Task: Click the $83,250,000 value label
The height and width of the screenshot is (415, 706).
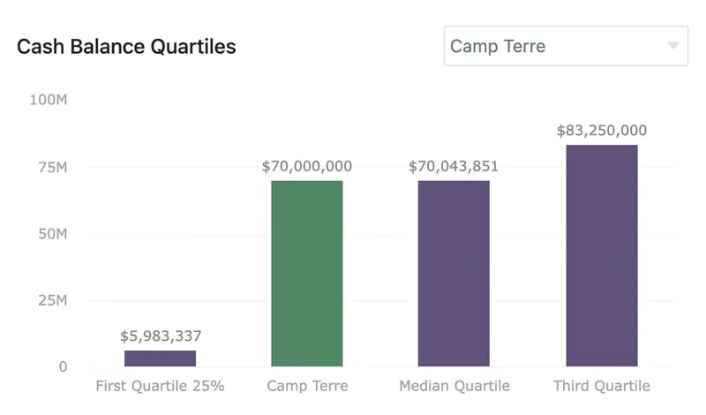Action: 602,131
